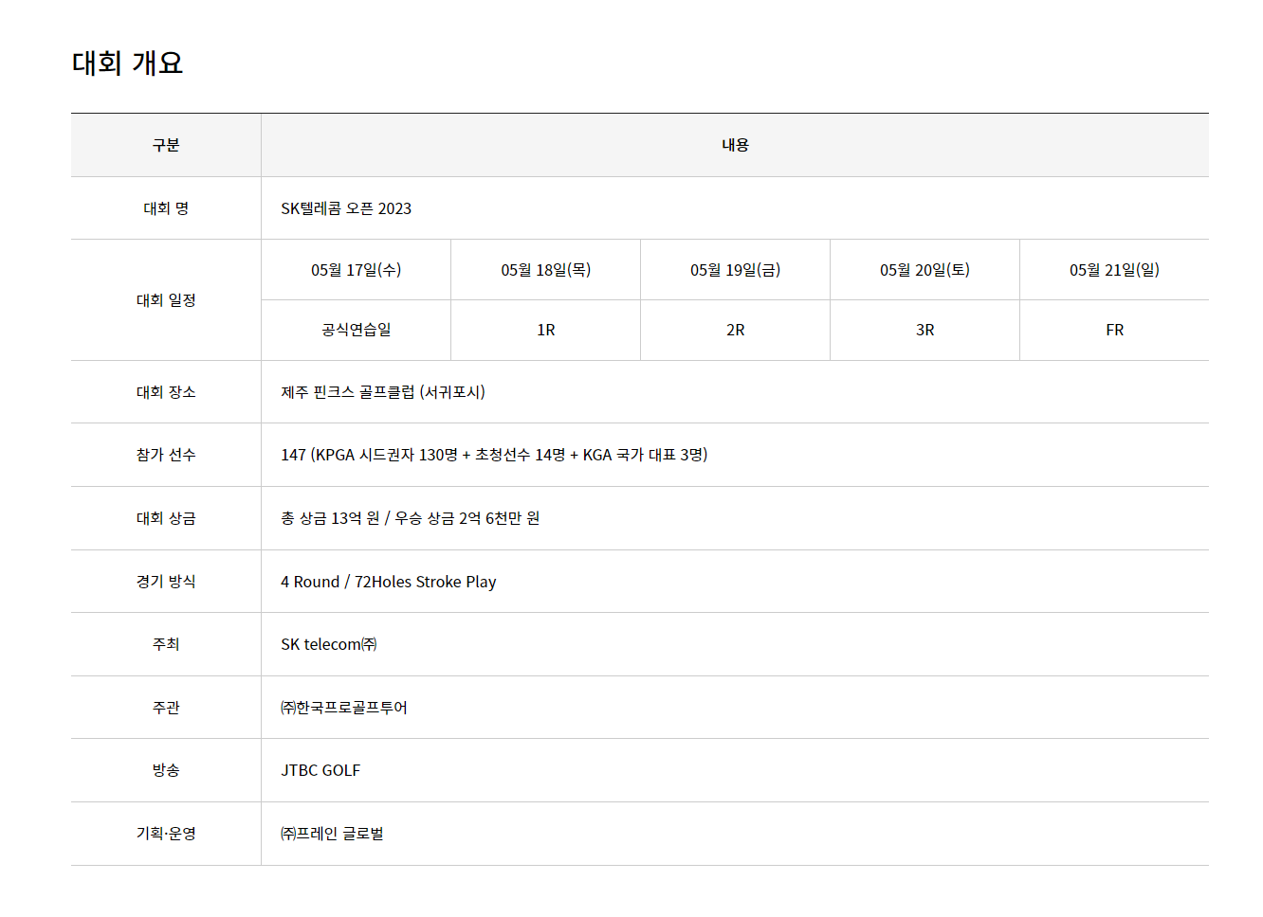Click the '대회 일정' row label
The height and width of the screenshot is (917, 1263).
pos(166,300)
